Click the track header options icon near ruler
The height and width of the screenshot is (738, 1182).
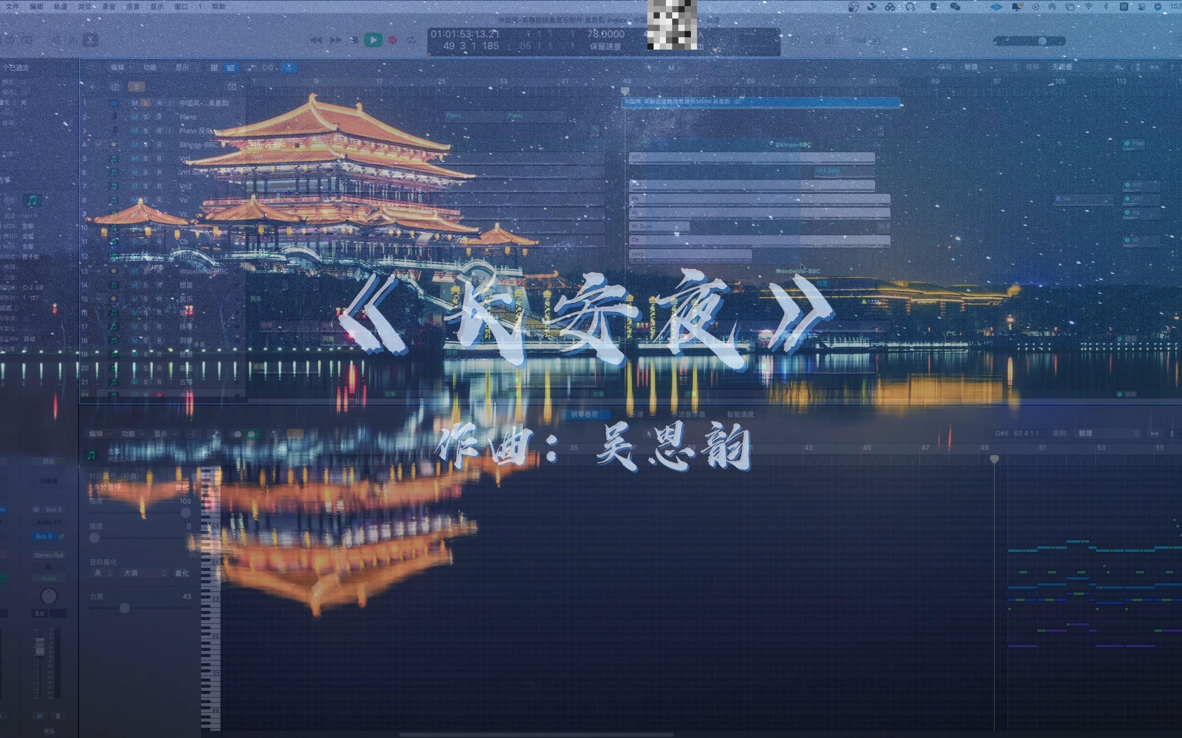tap(232, 86)
